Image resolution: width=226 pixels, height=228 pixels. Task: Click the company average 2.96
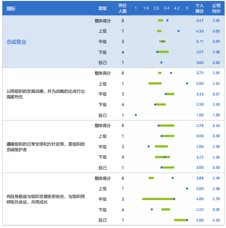coord(216,20)
